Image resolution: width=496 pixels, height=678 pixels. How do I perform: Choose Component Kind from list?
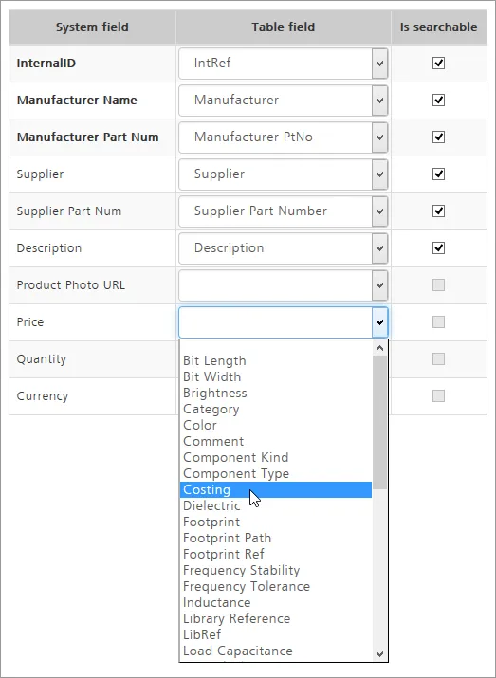point(276,457)
